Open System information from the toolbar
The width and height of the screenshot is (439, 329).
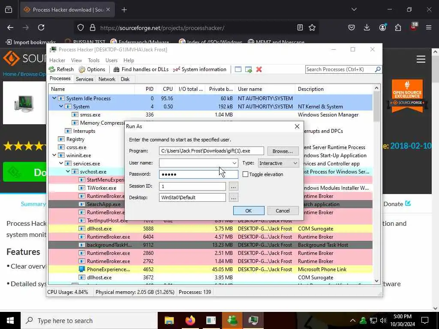click(200, 69)
